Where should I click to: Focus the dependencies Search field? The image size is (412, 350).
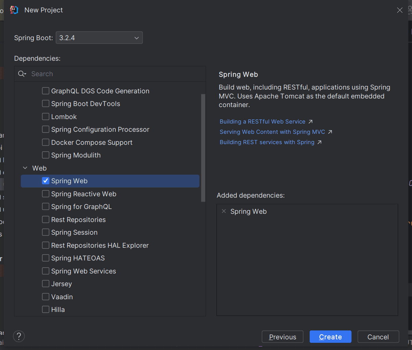point(110,74)
